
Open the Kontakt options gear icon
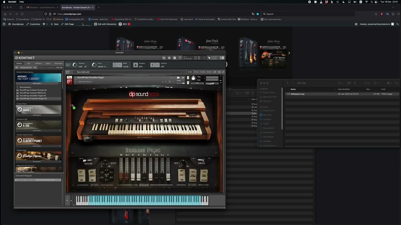pos(169,58)
